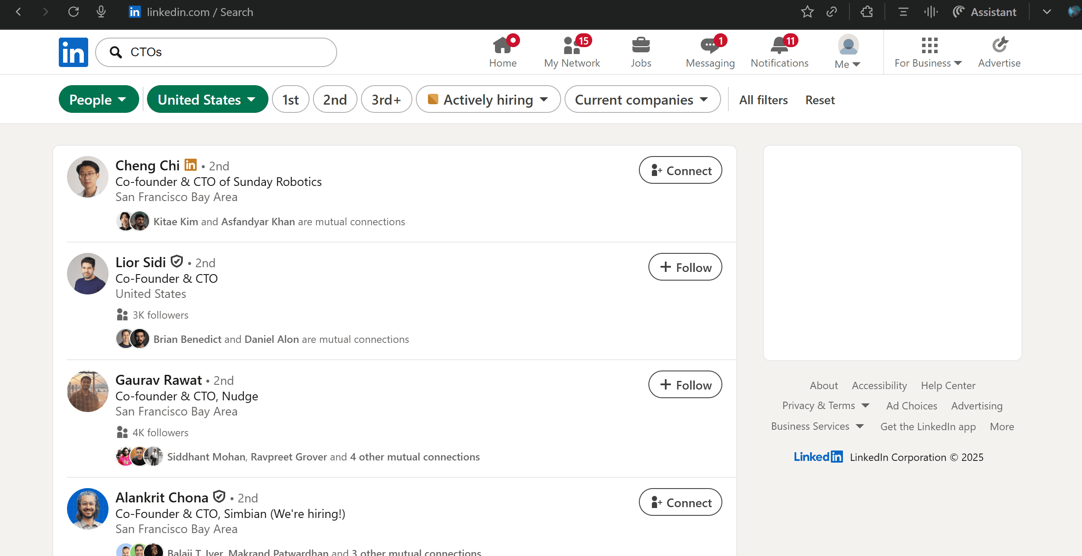Follow Lior Sidi
1082x556 pixels.
point(685,267)
